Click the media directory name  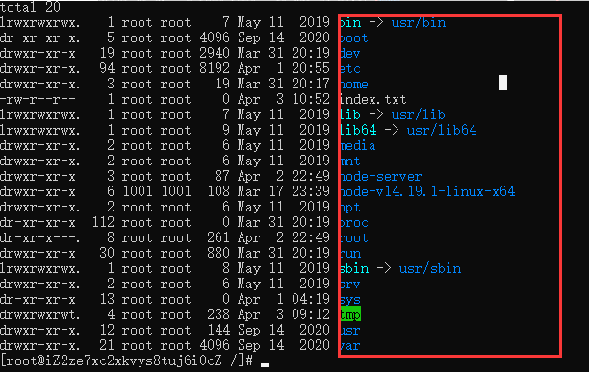tap(358, 145)
